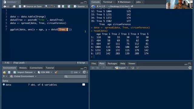
Task: View the data table grid icon
Action: pos(84,84)
